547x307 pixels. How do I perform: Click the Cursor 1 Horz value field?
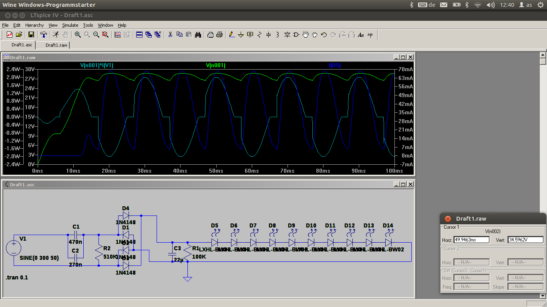point(471,240)
